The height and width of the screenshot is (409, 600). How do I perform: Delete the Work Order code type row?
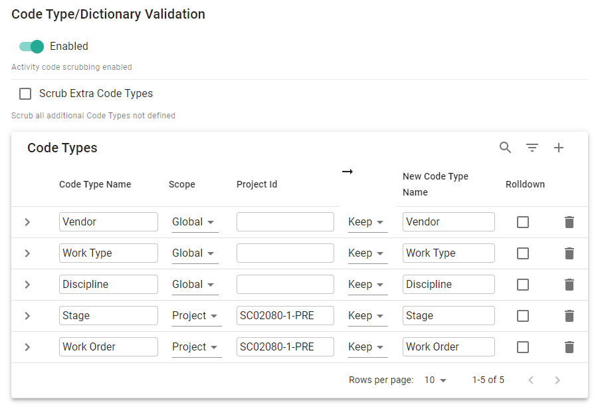tap(569, 346)
